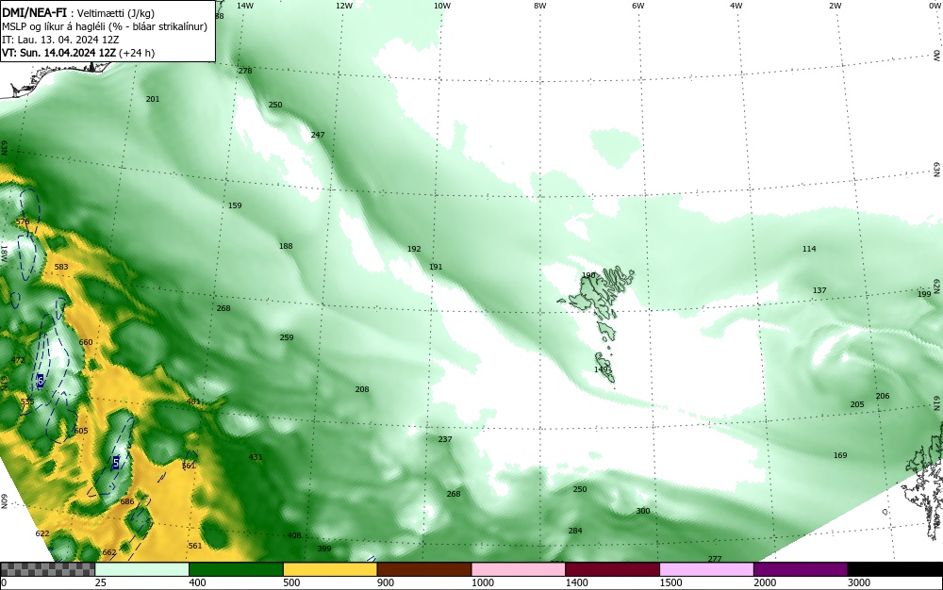Click the yellow 500–900 legend swatch
The image size is (943, 590).
pos(330,569)
